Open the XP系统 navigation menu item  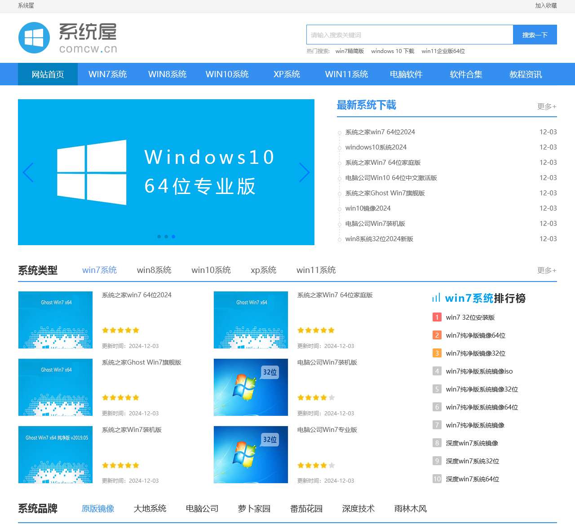pyautogui.click(x=287, y=74)
